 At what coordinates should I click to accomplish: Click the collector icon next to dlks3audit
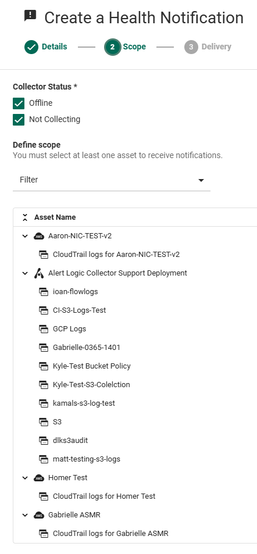point(44,441)
